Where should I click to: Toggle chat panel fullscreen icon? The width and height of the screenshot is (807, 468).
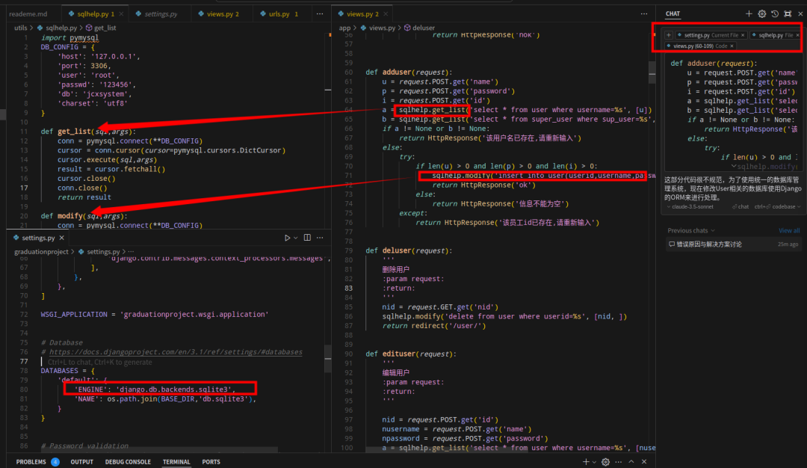click(788, 14)
